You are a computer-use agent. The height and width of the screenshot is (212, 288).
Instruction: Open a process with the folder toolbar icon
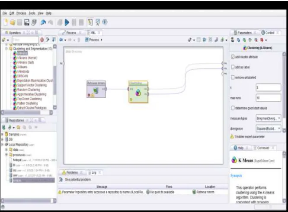tap(13, 22)
